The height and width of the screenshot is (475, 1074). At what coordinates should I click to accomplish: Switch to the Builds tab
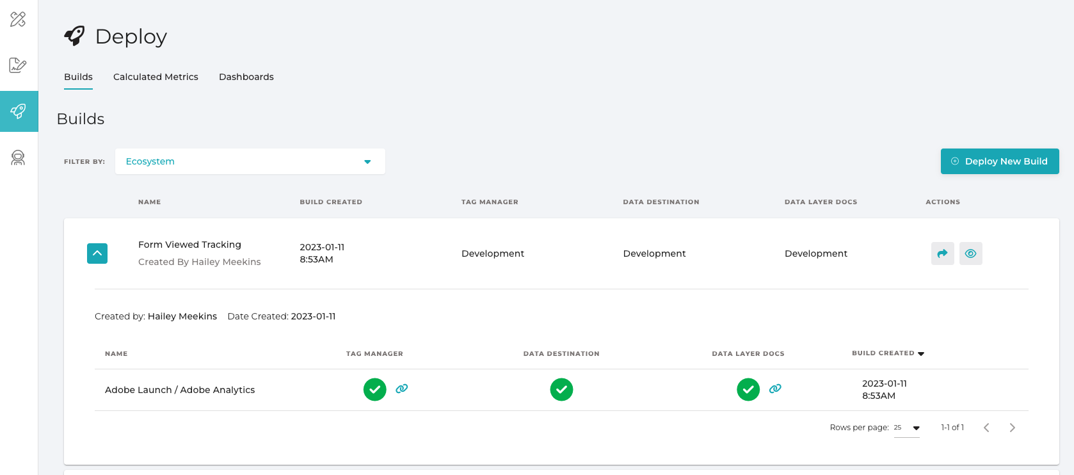78,77
